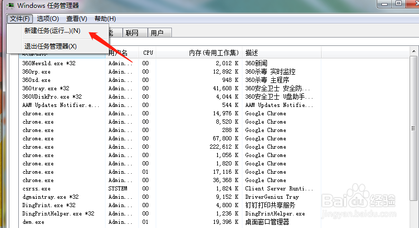Click the 360杀毒 实时监控 description
Screen dimensions: 419x228
click(x=270, y=71)
